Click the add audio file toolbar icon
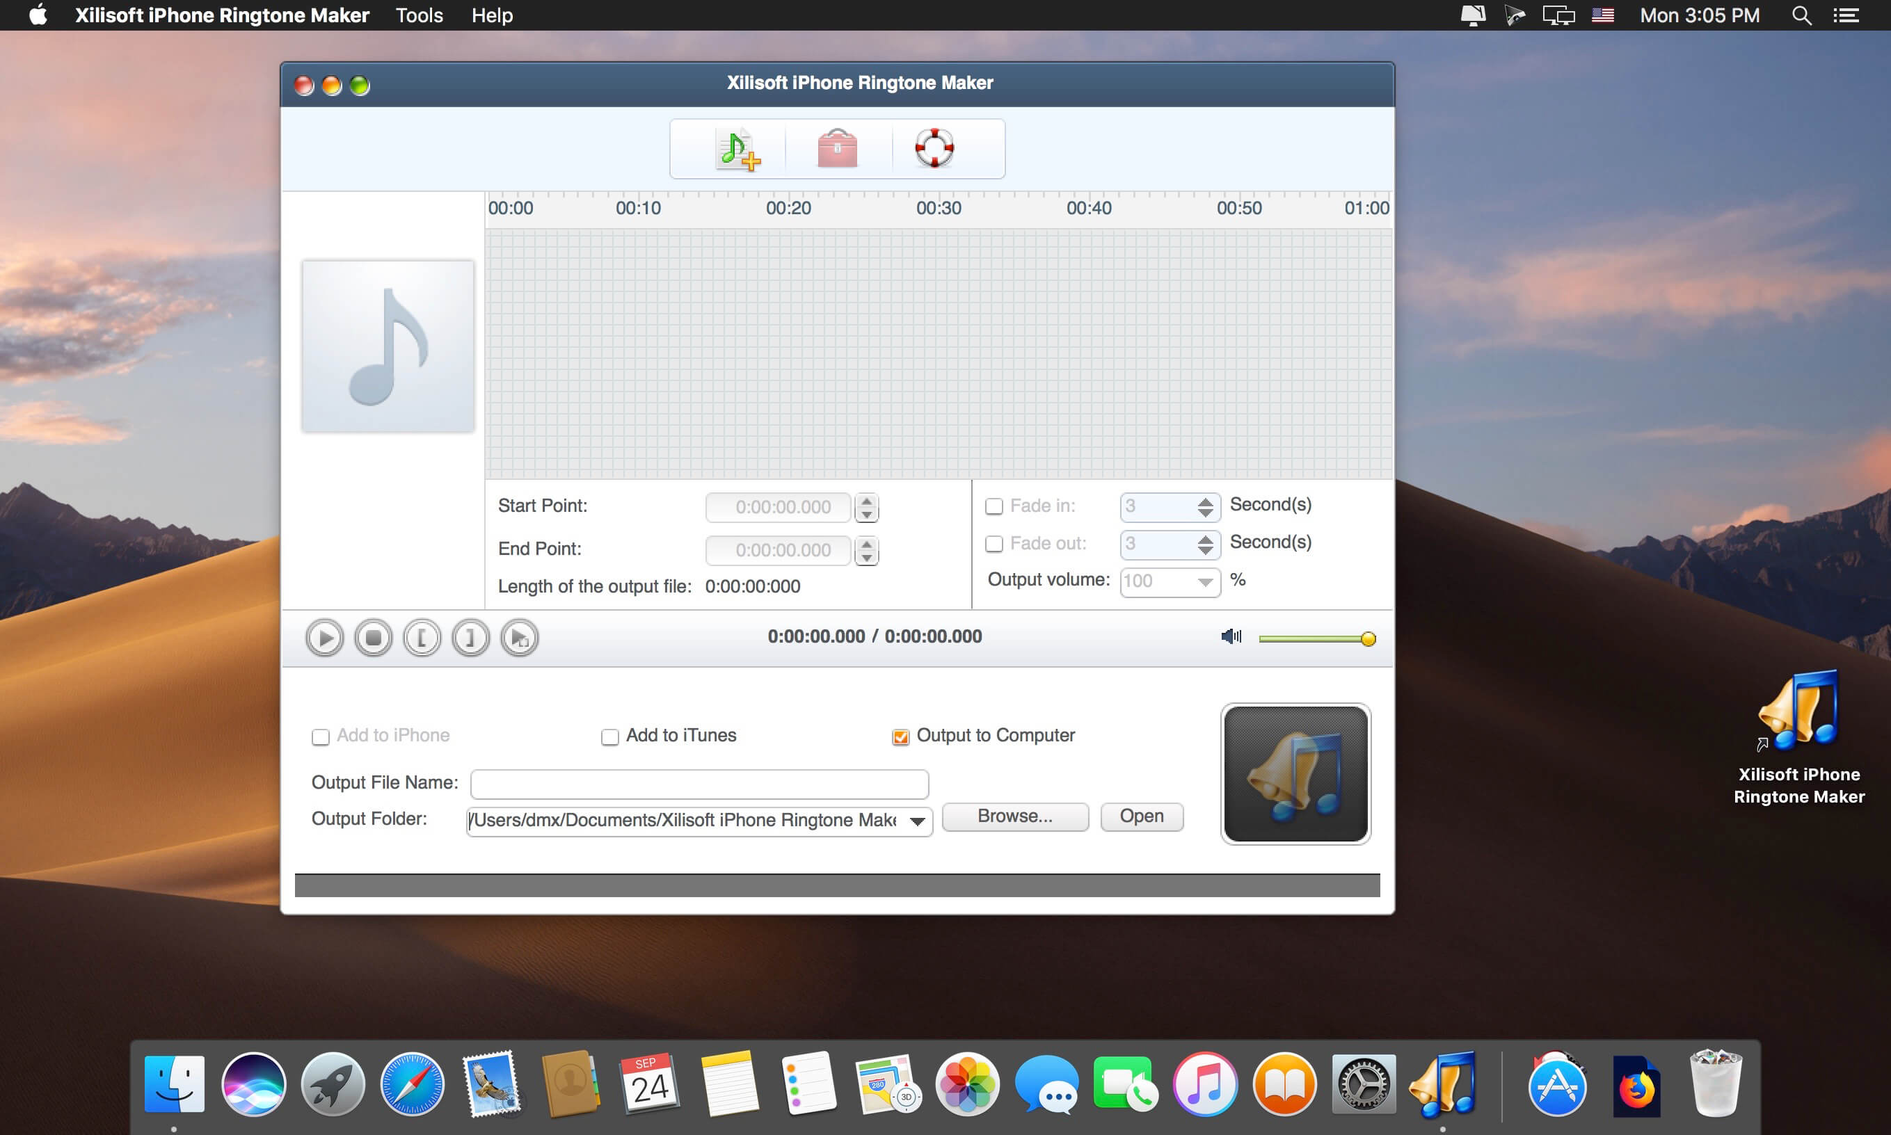 pos(737,148)
